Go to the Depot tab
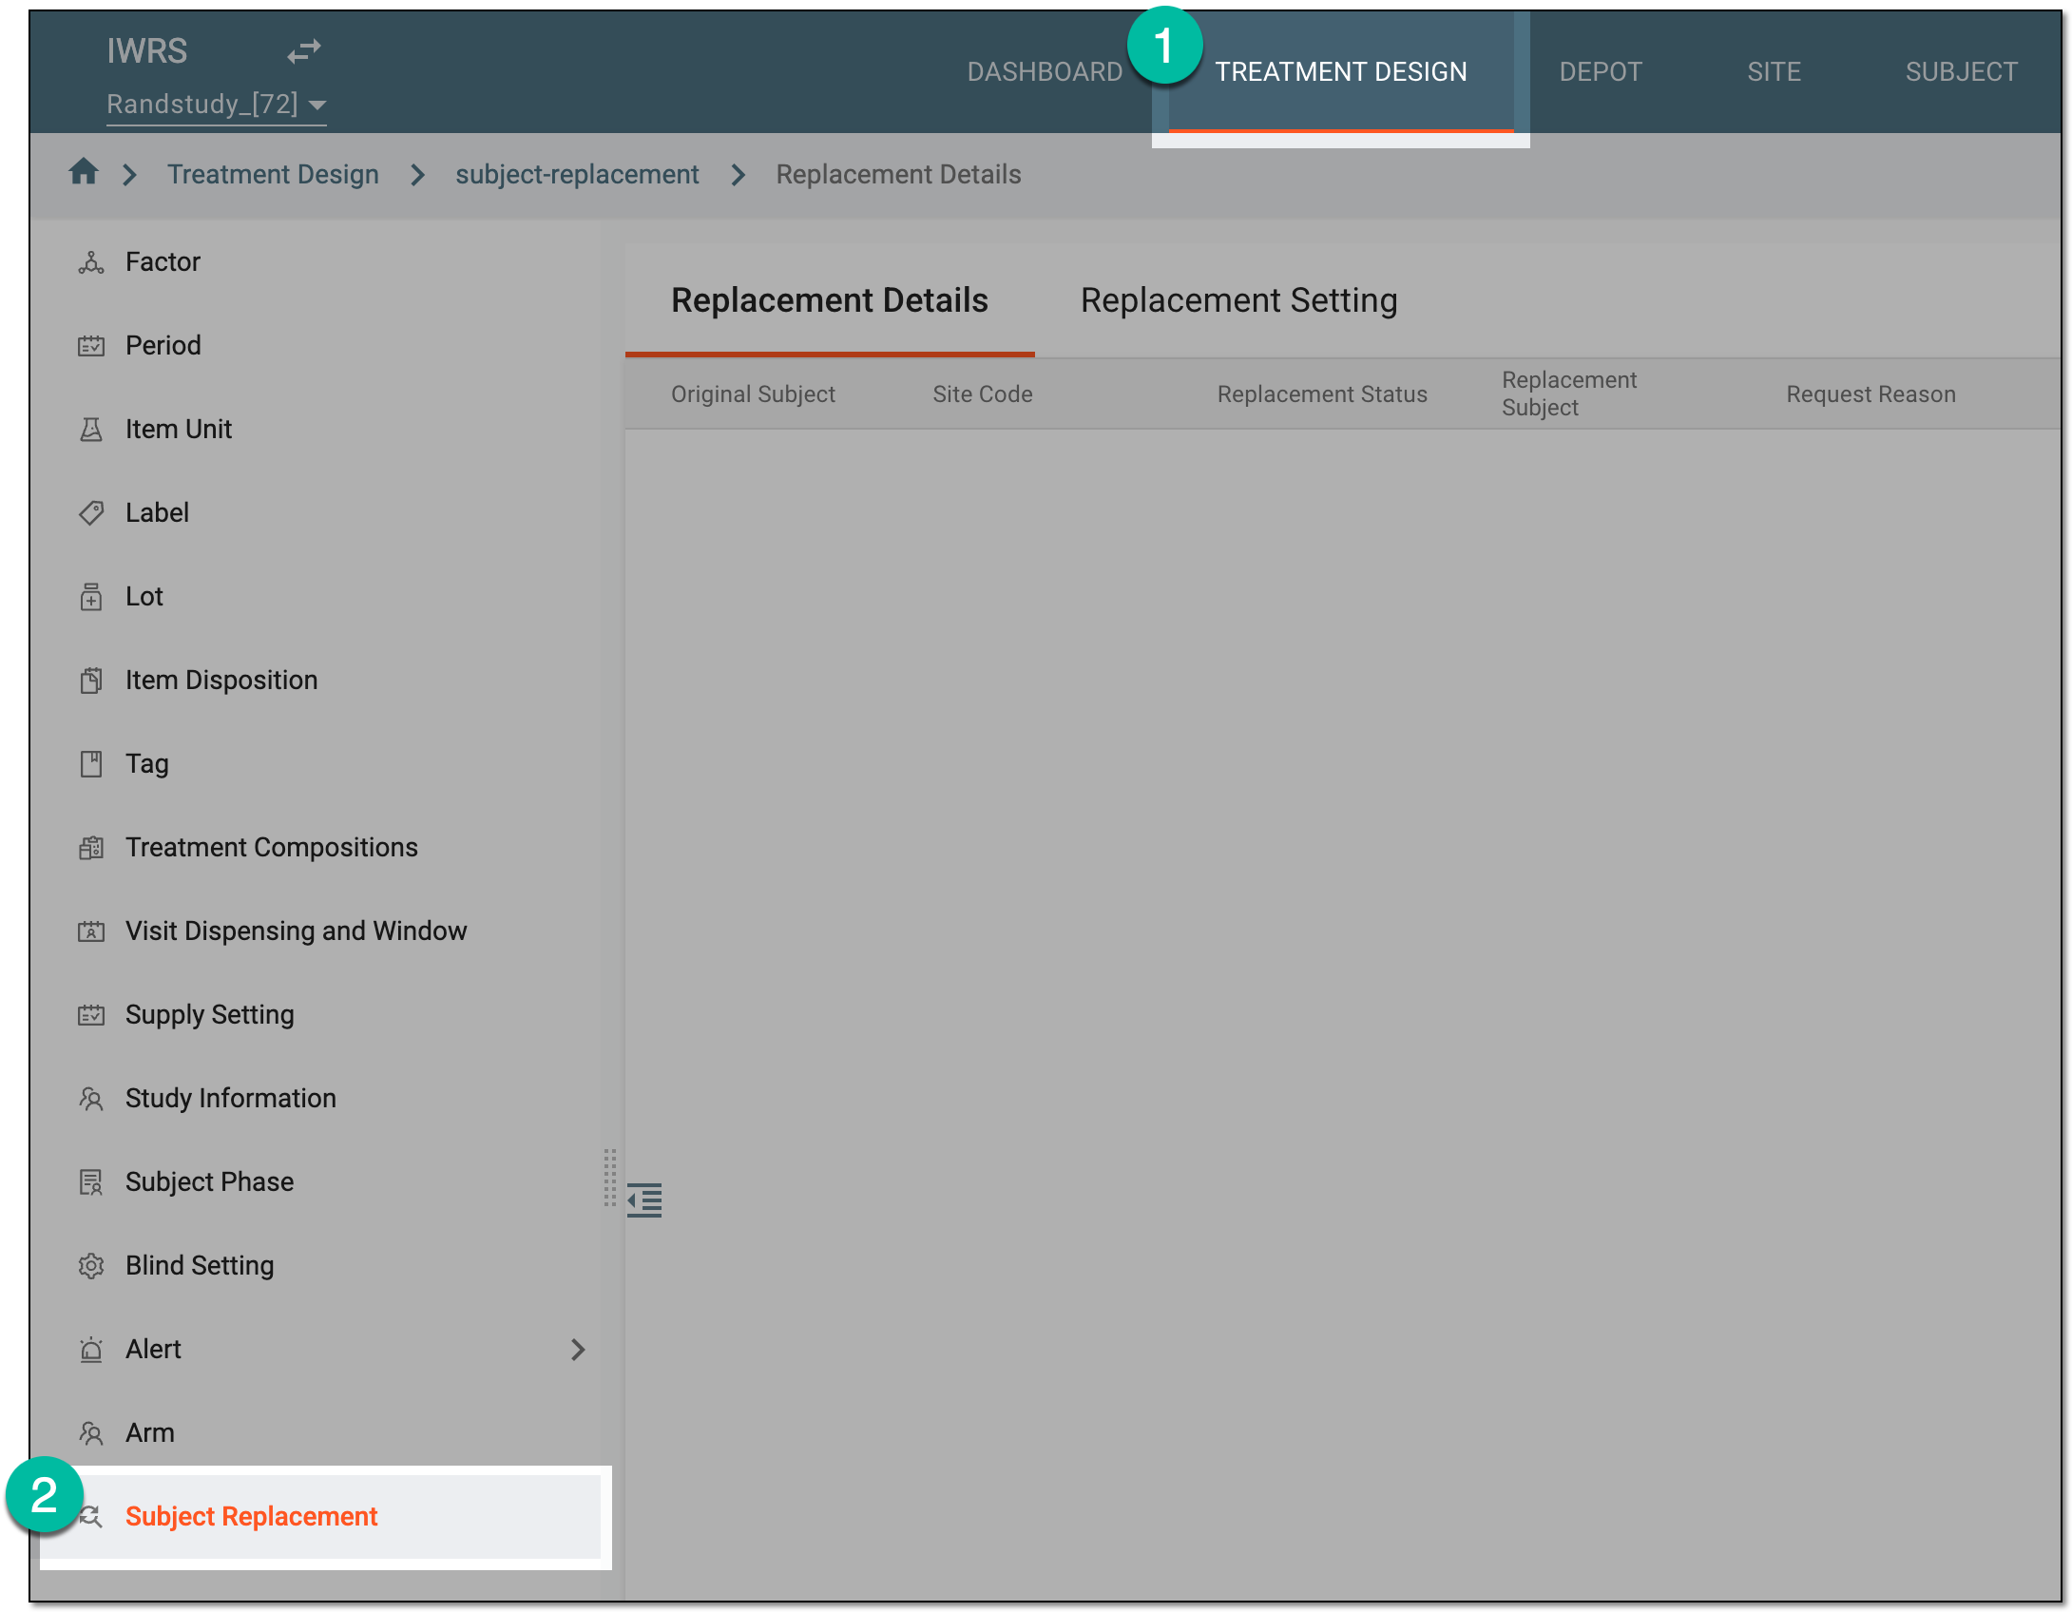The width and height of the screenshot is (2072, 1612). [1601, 72]
